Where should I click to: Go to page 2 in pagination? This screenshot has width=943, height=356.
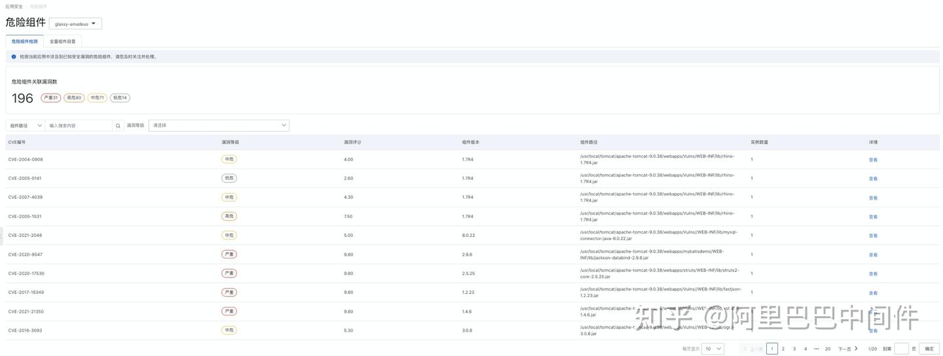[x=783, y=349]
